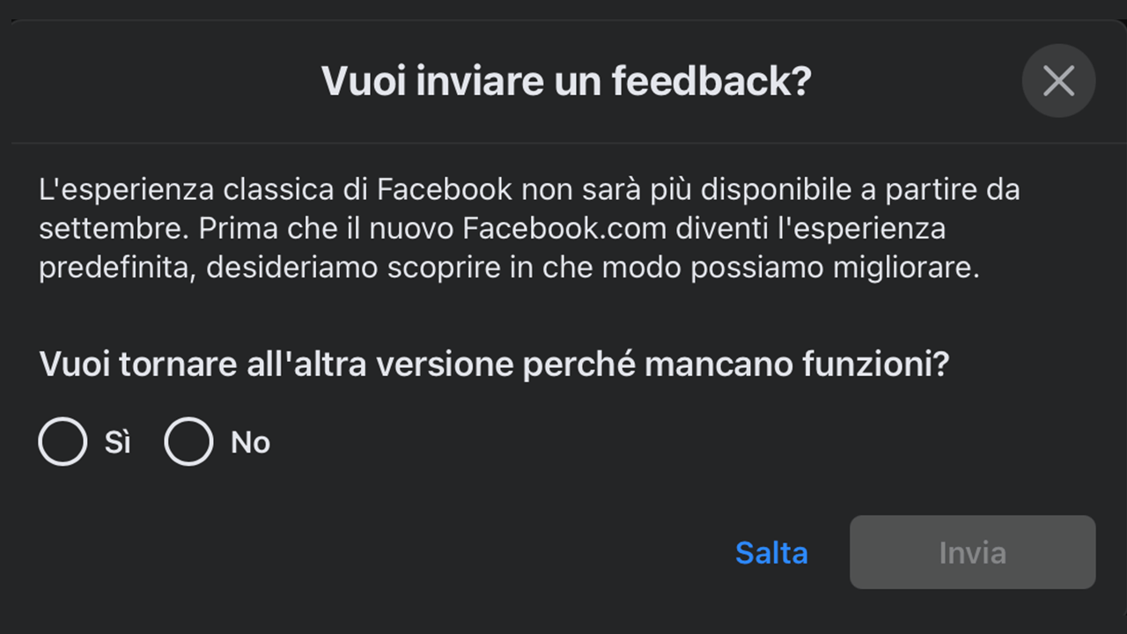The height and width of the screenshot is (634, 1127).
Task: Close the feedback dialog with the X
Action: tap(1058, 81)
